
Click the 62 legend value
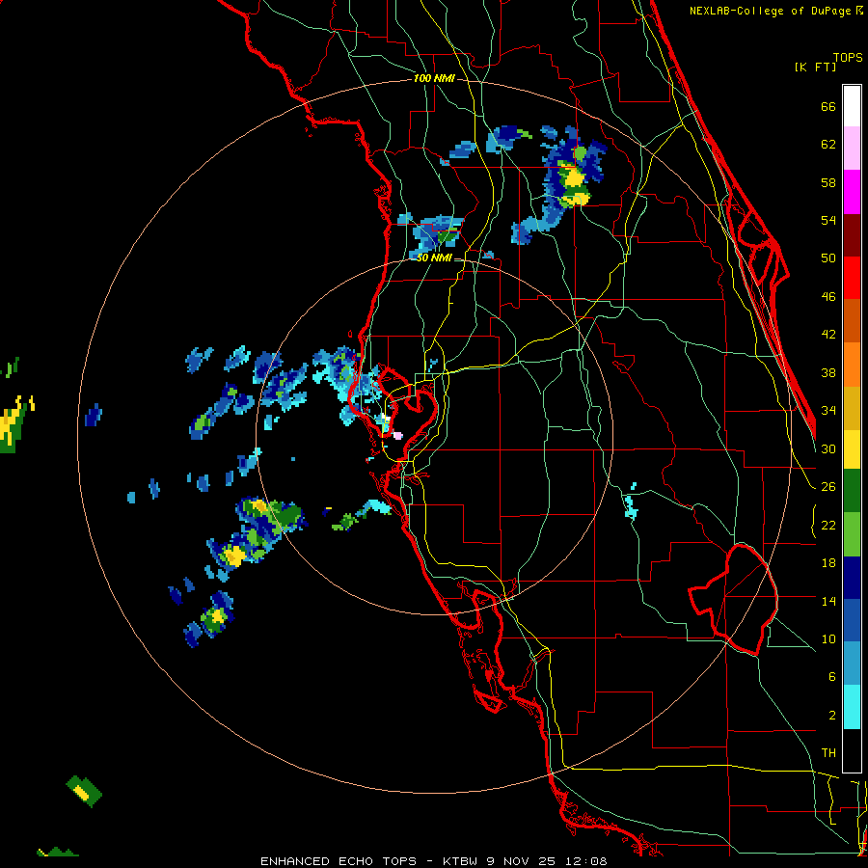click(x=828, y=144)
